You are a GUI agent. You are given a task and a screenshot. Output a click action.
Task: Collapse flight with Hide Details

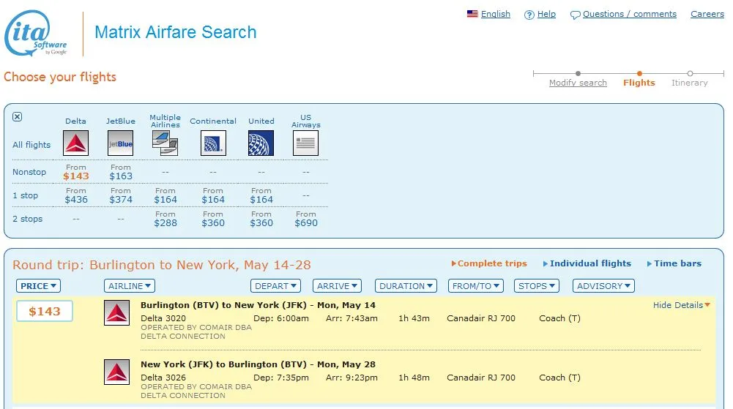(682, 305)
